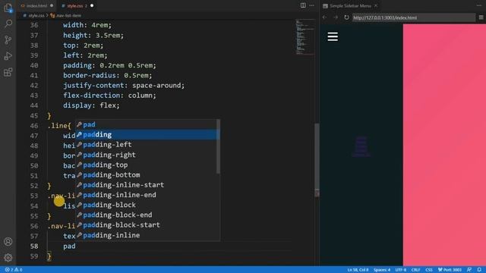Click the code minimap
Viewport: 486px width, 273px height.
pyautogui.click(x=305, y=36)
